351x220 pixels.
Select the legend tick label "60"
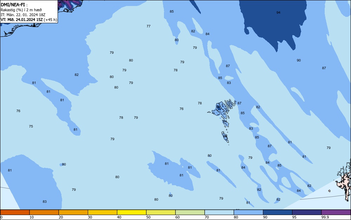[178, 217]
